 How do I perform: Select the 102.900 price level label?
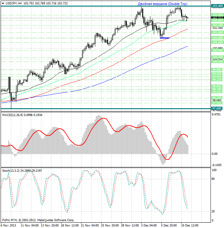[217, 15]
